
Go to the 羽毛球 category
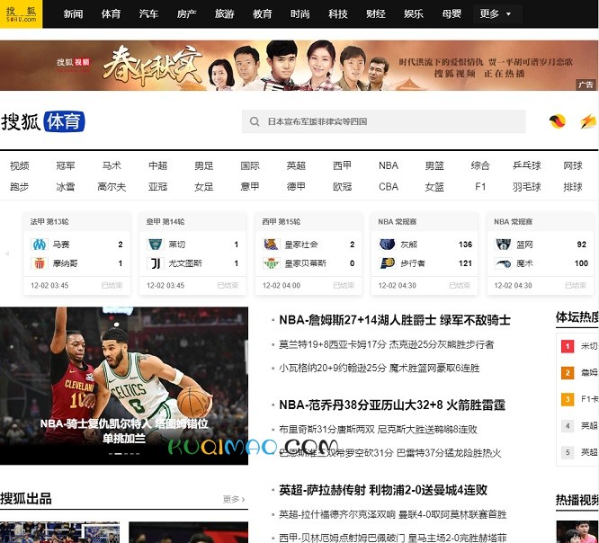click(527, 187)
